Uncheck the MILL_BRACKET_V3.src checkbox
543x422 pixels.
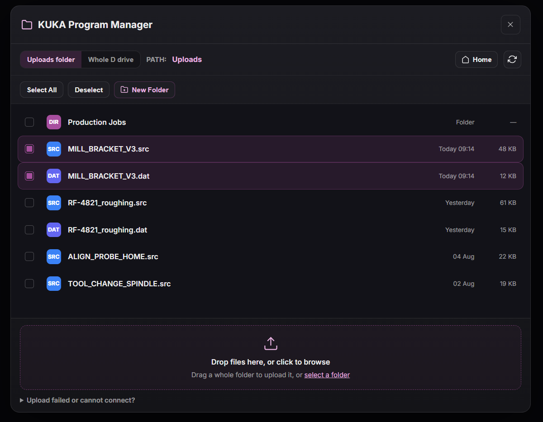pyautogui.click(x=29, y=149)
